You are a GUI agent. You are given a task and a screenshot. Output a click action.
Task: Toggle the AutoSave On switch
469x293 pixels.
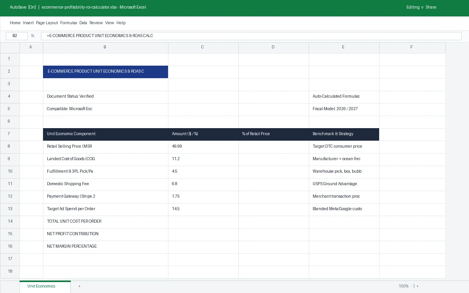(23, 7)
